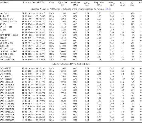Viewport: 142px width, 123px height.
Task: Click the 'KIC 8626021' entry
Action: click(5, 57)
